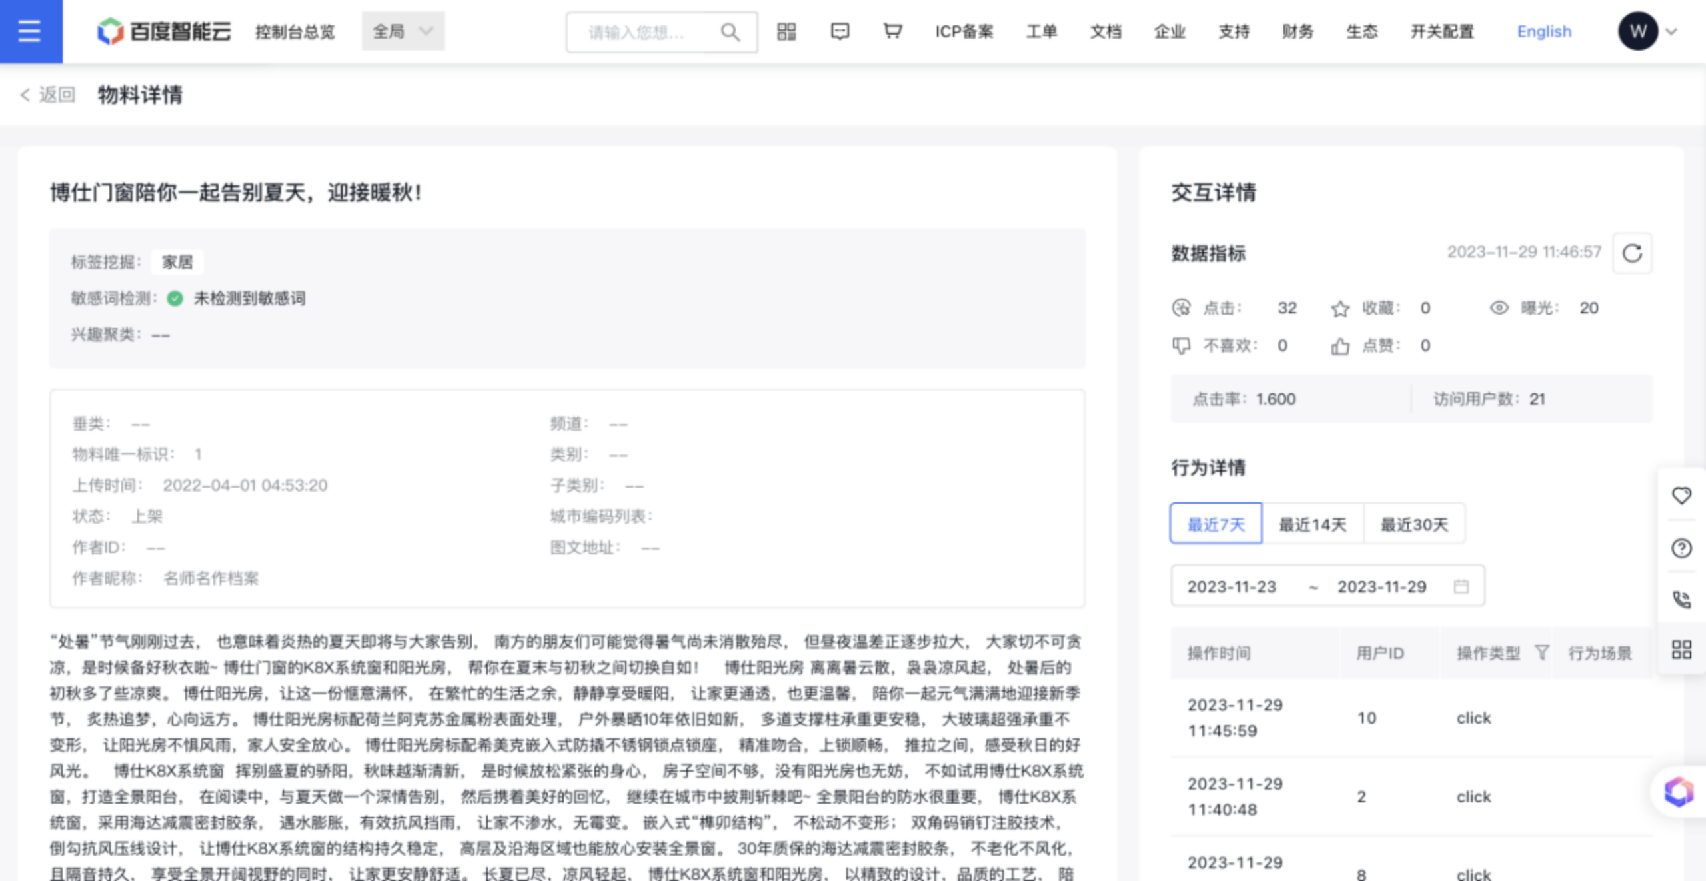Screen dimensions: 1706x881
Task: Open the message notifications icon
Action: click(840, 31)
